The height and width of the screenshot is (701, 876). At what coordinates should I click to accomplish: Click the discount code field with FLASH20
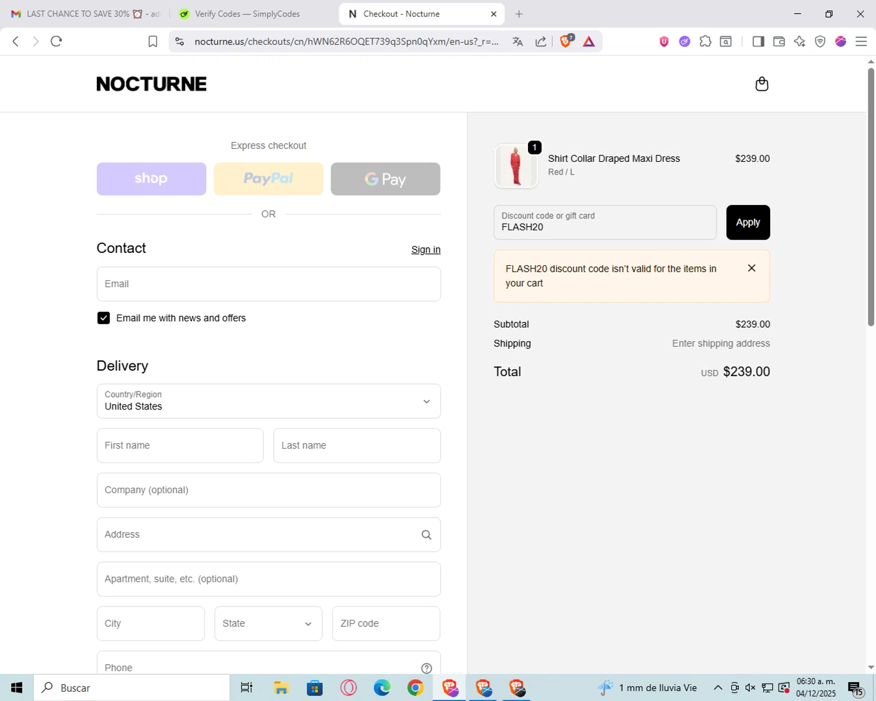click(x=605, y=222)
